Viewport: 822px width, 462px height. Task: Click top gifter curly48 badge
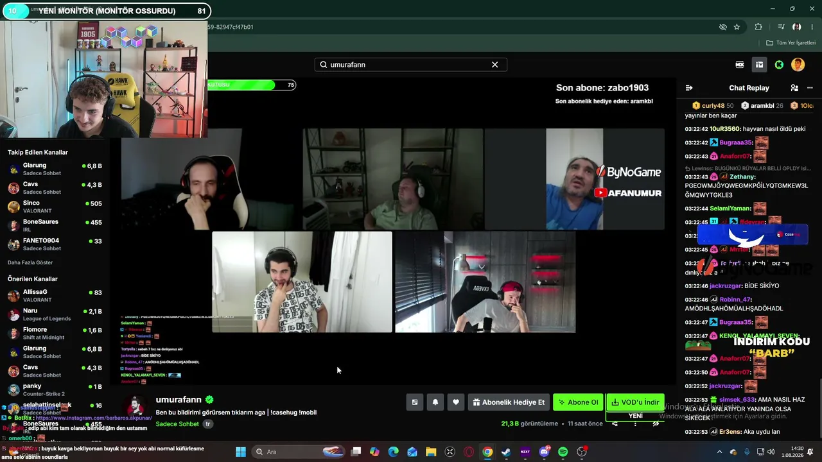pyautogui.click(x=713, y=106)
